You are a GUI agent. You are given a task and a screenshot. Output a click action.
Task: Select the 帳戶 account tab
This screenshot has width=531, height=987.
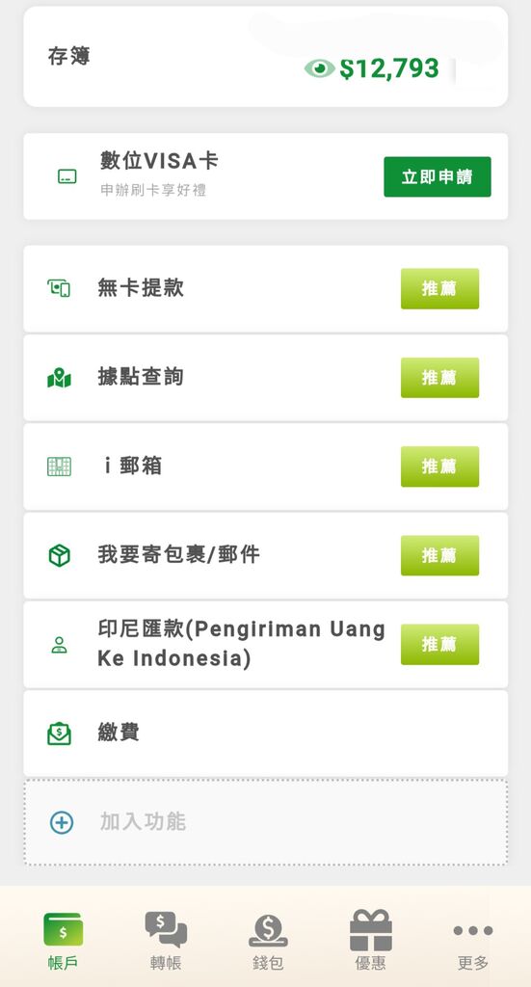tap(63, 941)
